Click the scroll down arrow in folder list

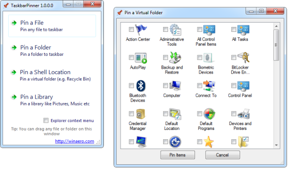[x=276, y=145]
